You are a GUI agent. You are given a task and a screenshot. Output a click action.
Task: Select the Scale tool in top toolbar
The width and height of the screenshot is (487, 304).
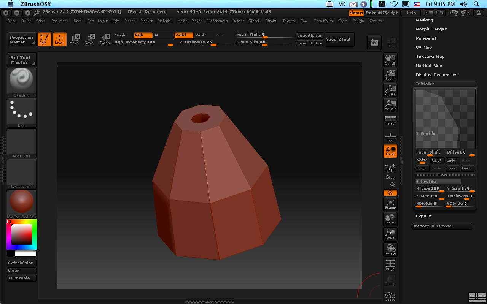pos(89,39)
